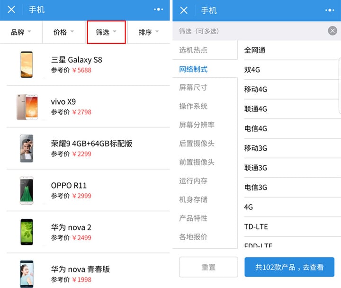
Task: Click the ¥1998 price of nova 青春版
Action: click(82, 279)
